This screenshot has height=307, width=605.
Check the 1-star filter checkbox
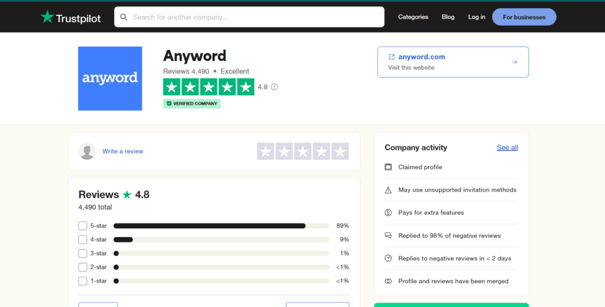pyautogui.click(x=83, y=281)
